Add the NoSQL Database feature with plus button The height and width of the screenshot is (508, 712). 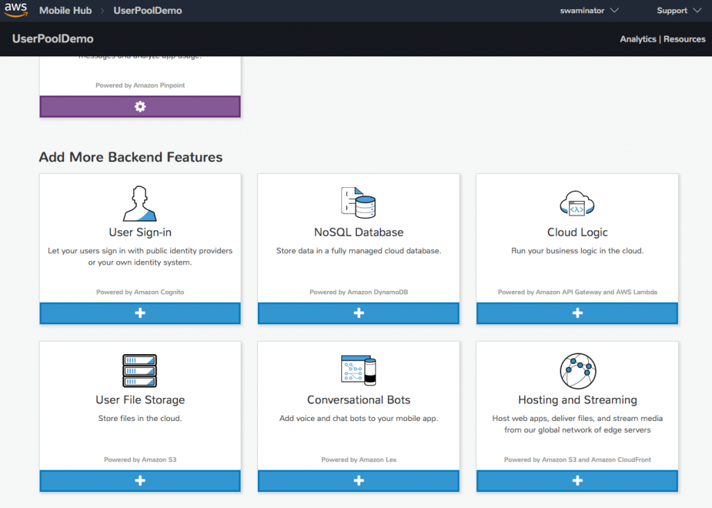pyautogui.click(x=359, y=313)
